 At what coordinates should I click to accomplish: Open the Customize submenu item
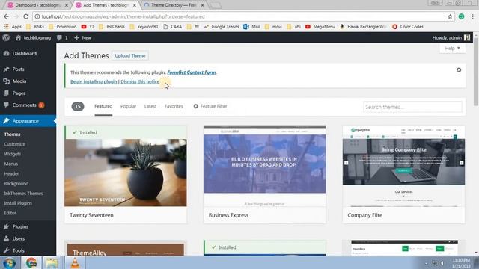click(15, 144)
